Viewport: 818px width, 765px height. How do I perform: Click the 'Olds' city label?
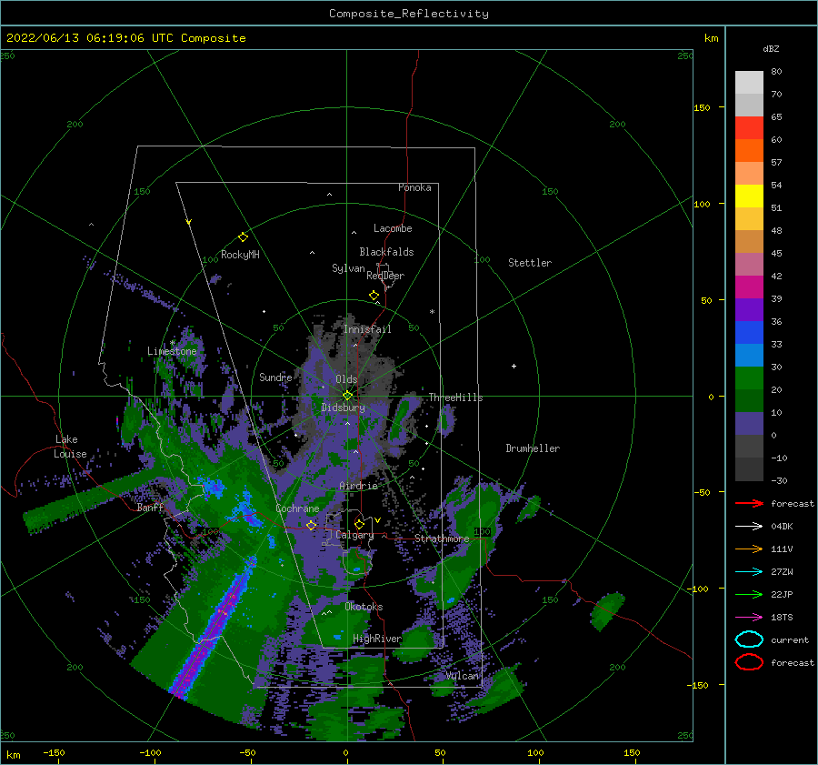click(x=346, y=379)
